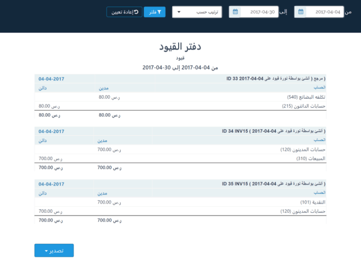Click حسابات المدينون (120) in entry ID 34
This screenshot has width=361, height=261.
click(x=304, y=149)
